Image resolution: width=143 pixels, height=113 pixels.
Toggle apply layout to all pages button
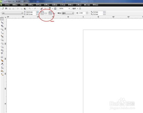coord(50,13)
